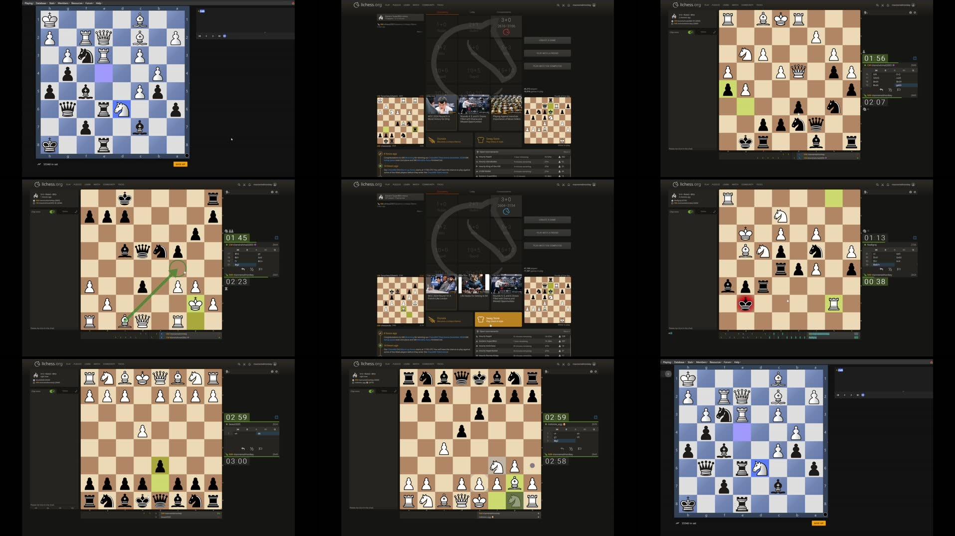Open Stats dropdown in first puzzle window
Image resolution: width=955 pixels, height=536 pixels.
(x=52, y=3)
